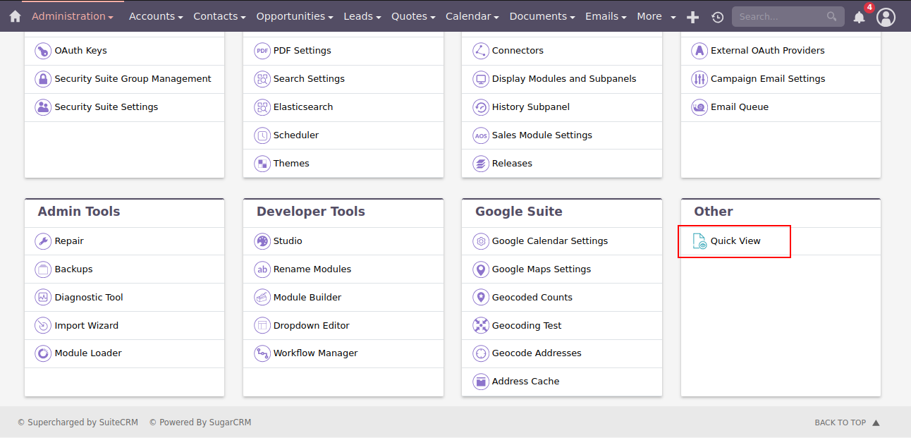Expand the Administration dropdown menu
This screenshot has width=911, height=438.
point(73,16)
